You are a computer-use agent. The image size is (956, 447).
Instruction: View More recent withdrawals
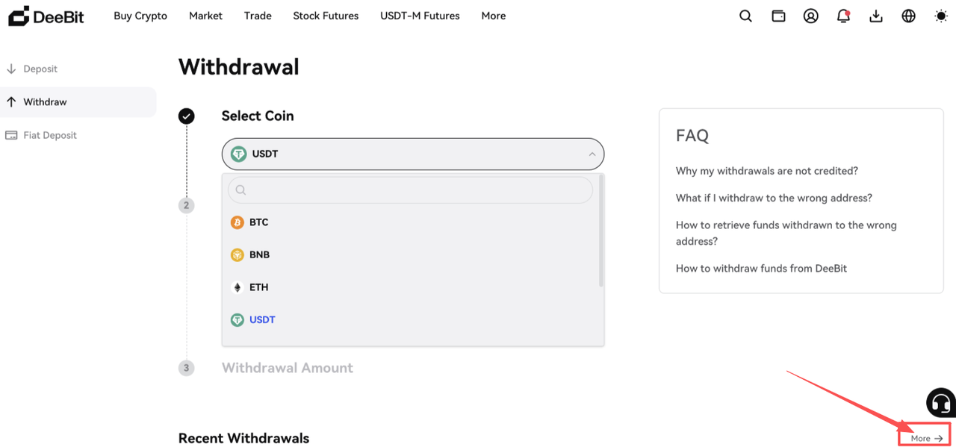tap(926, 438)
